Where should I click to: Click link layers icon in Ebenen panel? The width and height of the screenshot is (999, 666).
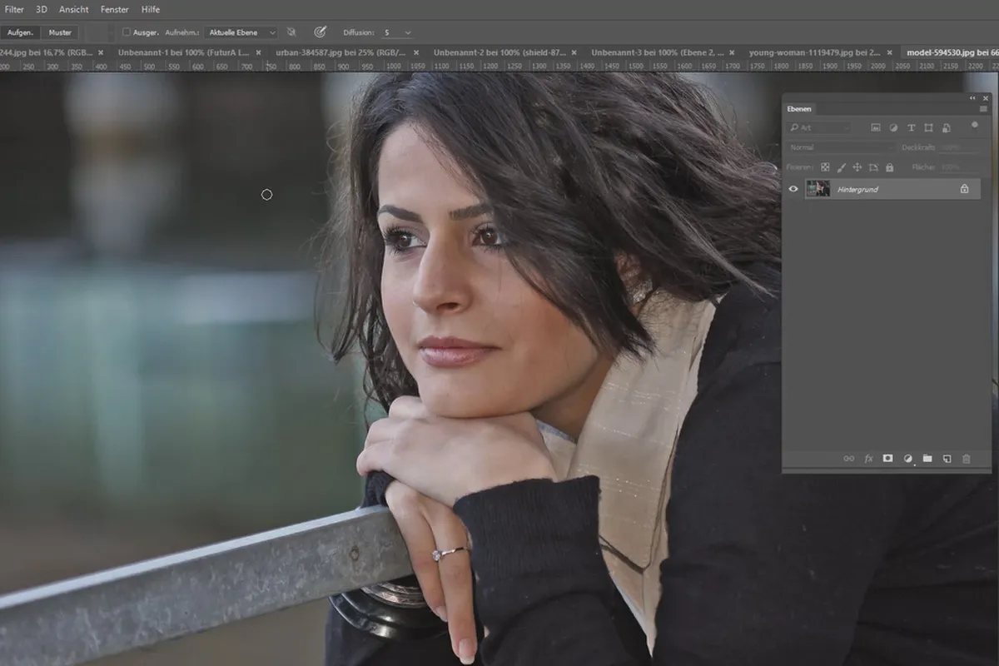(x=849, y=459)
